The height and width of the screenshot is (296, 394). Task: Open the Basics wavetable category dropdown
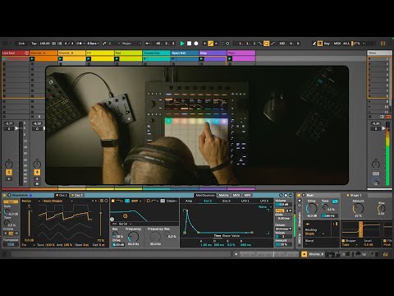[x=31, y=201]
